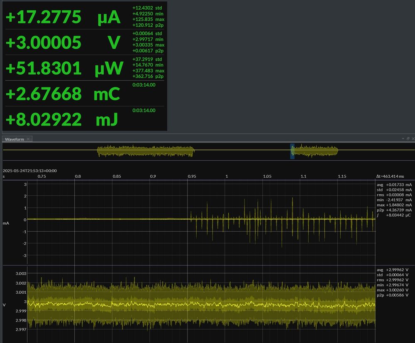The height and width of the screenshot is (343, 415).
Task: Click the power +362.716 p2p statistic
Action: click(148, 76)
